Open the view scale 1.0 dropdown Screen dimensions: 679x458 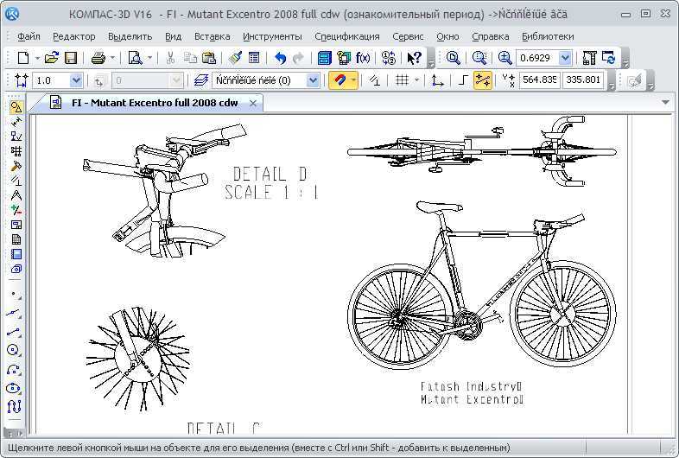tap(76, 80)
